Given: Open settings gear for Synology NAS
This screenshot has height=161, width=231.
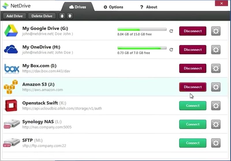Looking at the screenshot, I should coord(216,124).
